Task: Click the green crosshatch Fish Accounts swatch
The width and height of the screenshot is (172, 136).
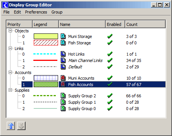Action: coord(46,85)
